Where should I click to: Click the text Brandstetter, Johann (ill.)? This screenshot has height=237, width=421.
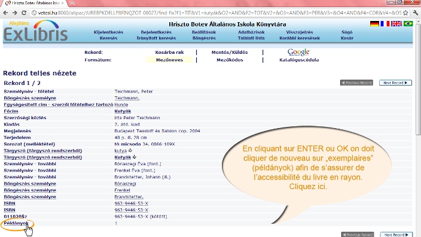click(142, 177)
